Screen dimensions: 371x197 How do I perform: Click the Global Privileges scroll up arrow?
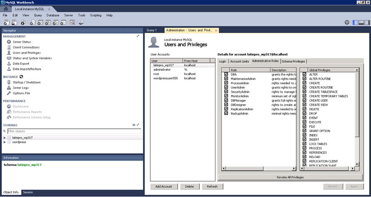(x=357, y=70)
